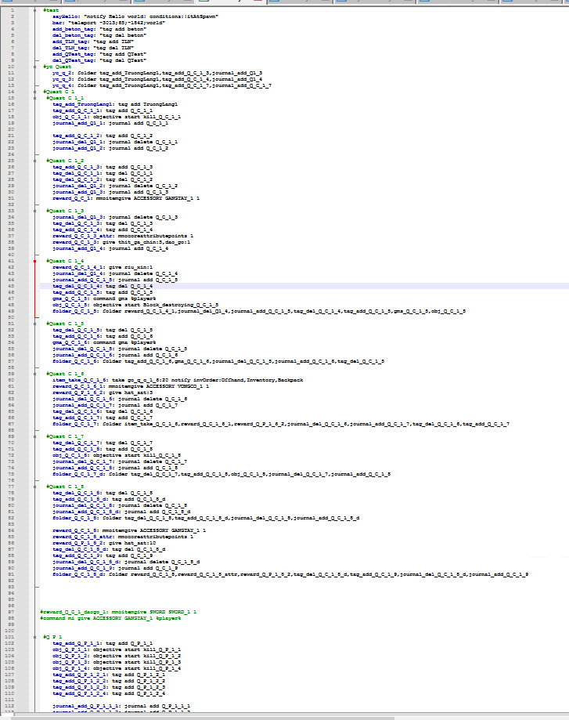
Task: Click the #command mi give ACCESSORY comment
Action: click(110, 618)
